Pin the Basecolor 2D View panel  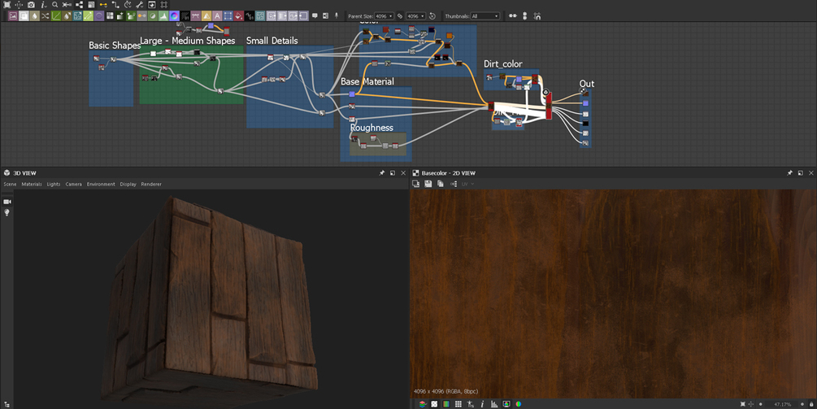coord(790,173)
